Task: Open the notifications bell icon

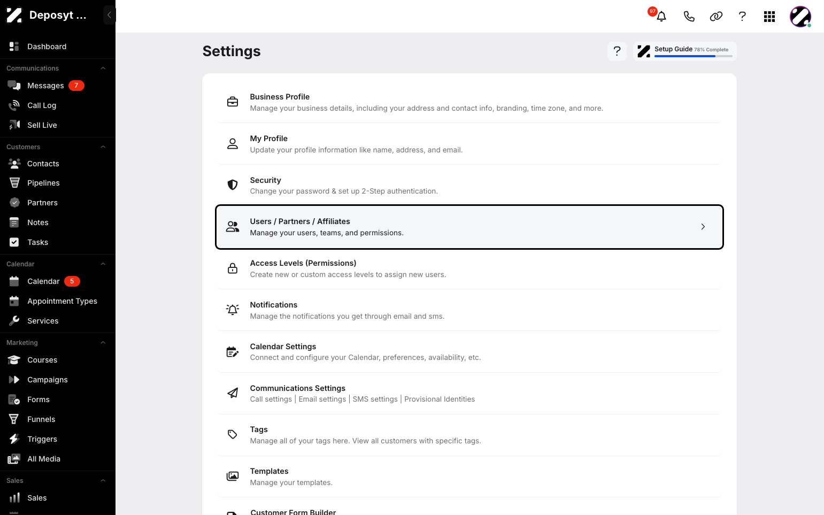Action: tap(661, 16)
